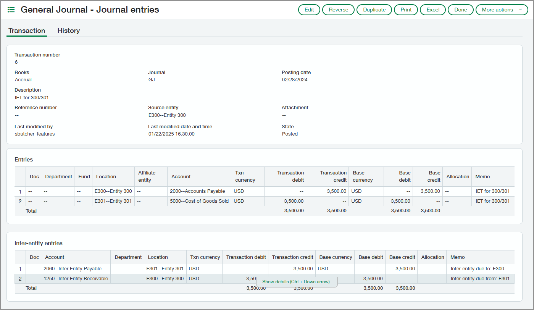Viewport: 534px width, 310px height.
Task: Select source entity E300--Entity 300
Action: coord(166,115)
